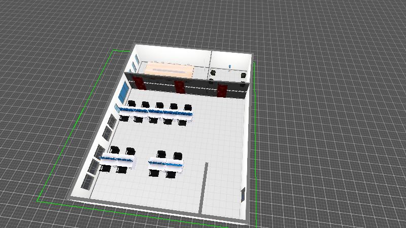The image size is (406, 228).
Task: Select the lower-right desk cluster
Action: 166,164
